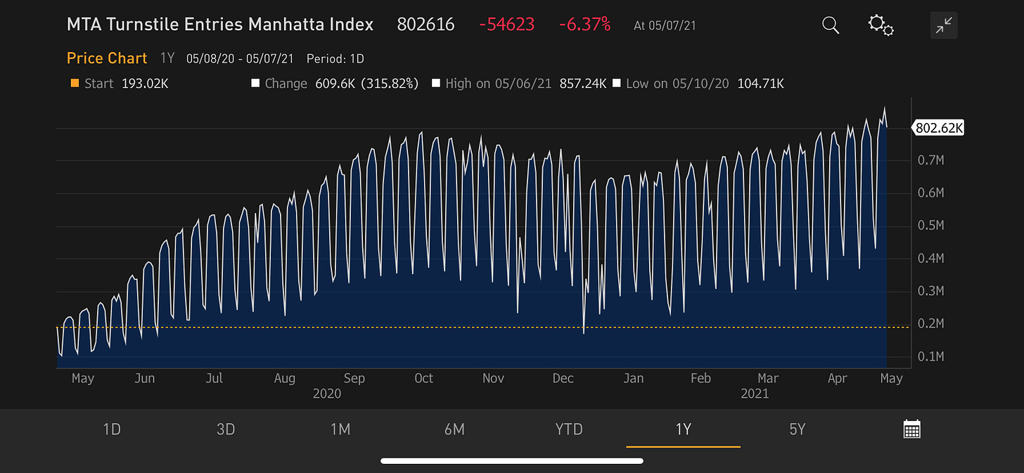Click the Period: 1D label
This screenshot has height=473, width=1024.
335,59
